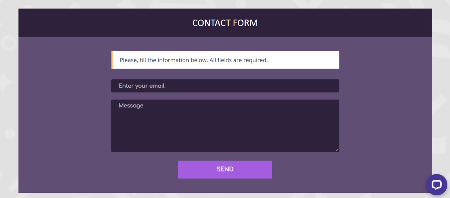The height and width of the screenshot is (198, 450).
Task: Click the word 'Please' in the notice
Action: [x=128, y=60]
